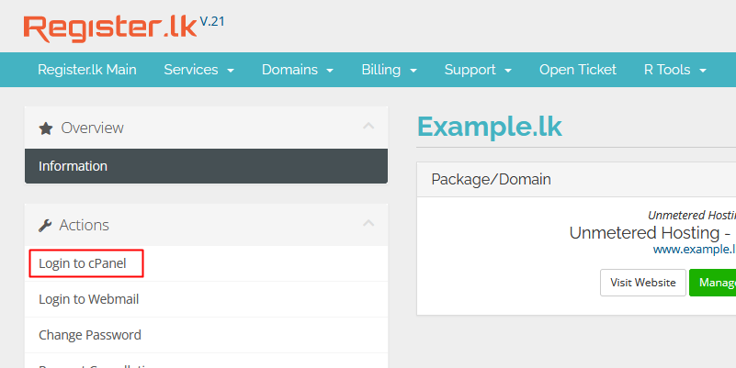Click the star icon beside Overview
This screenshot has height=368, width=736.
click(x=46, y=128)
